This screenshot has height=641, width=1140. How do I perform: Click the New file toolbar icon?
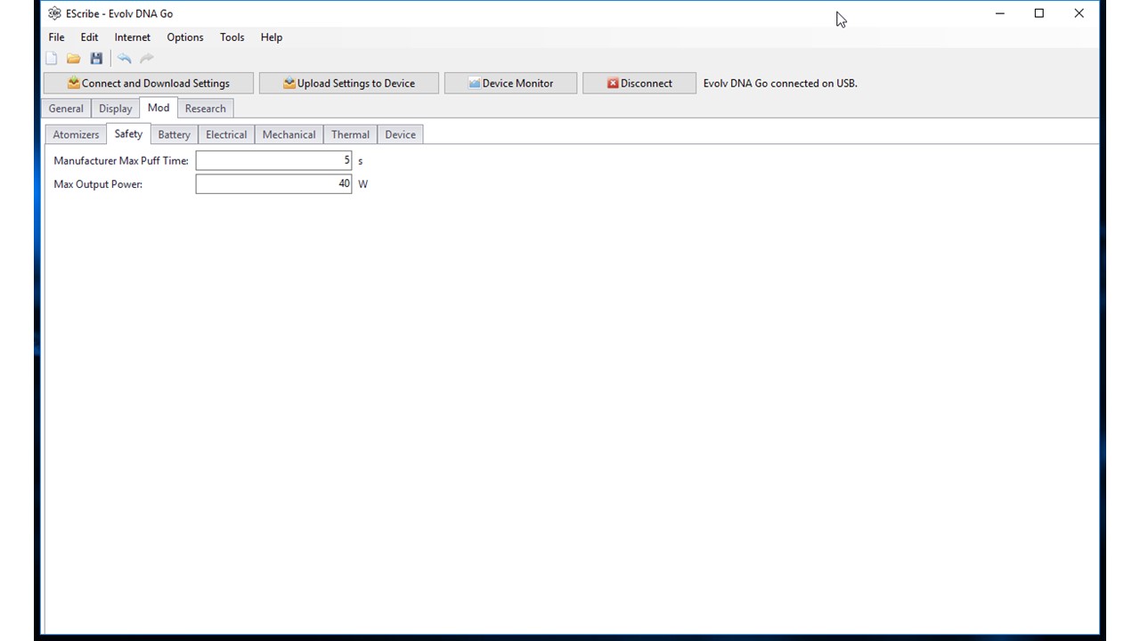(x=52, y=59)
